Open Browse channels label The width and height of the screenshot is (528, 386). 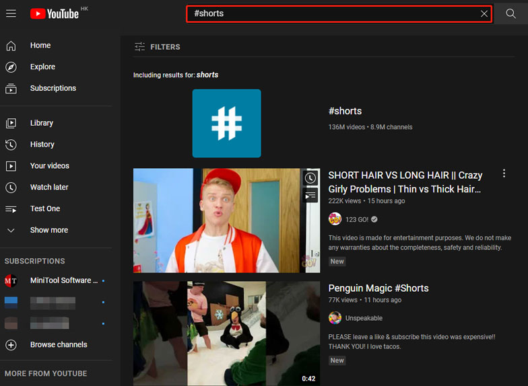click(59, 344)
